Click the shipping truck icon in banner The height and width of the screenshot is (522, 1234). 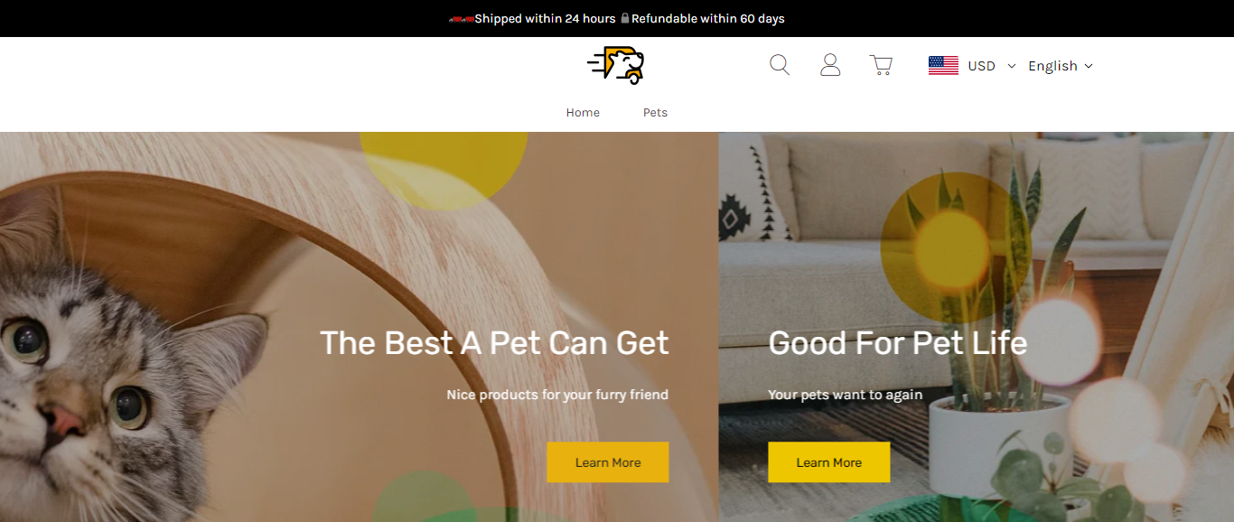[462, 19]
